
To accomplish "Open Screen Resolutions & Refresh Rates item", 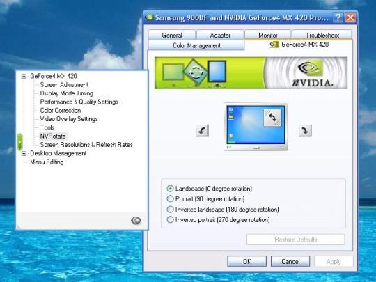I will 86,145.
